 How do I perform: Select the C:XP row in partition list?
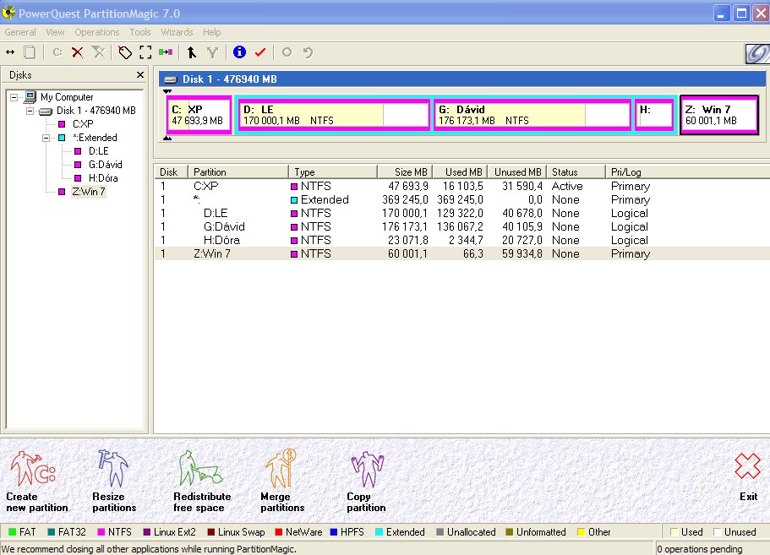point(461,186)
